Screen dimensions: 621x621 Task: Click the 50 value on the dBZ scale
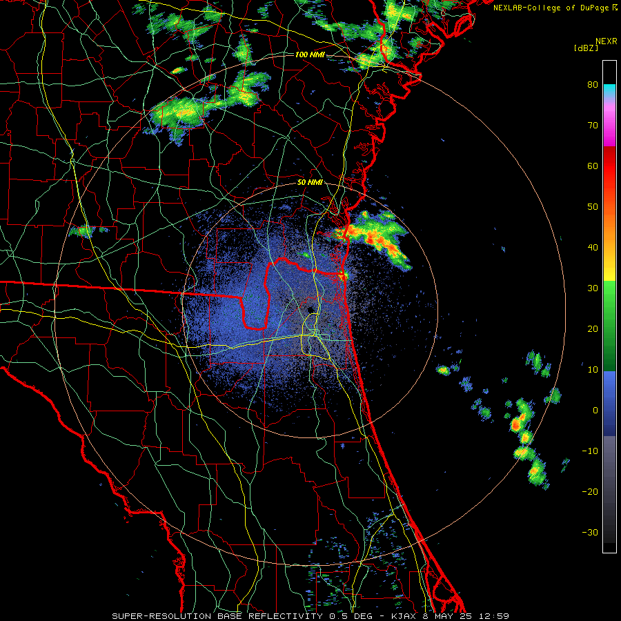593,207
